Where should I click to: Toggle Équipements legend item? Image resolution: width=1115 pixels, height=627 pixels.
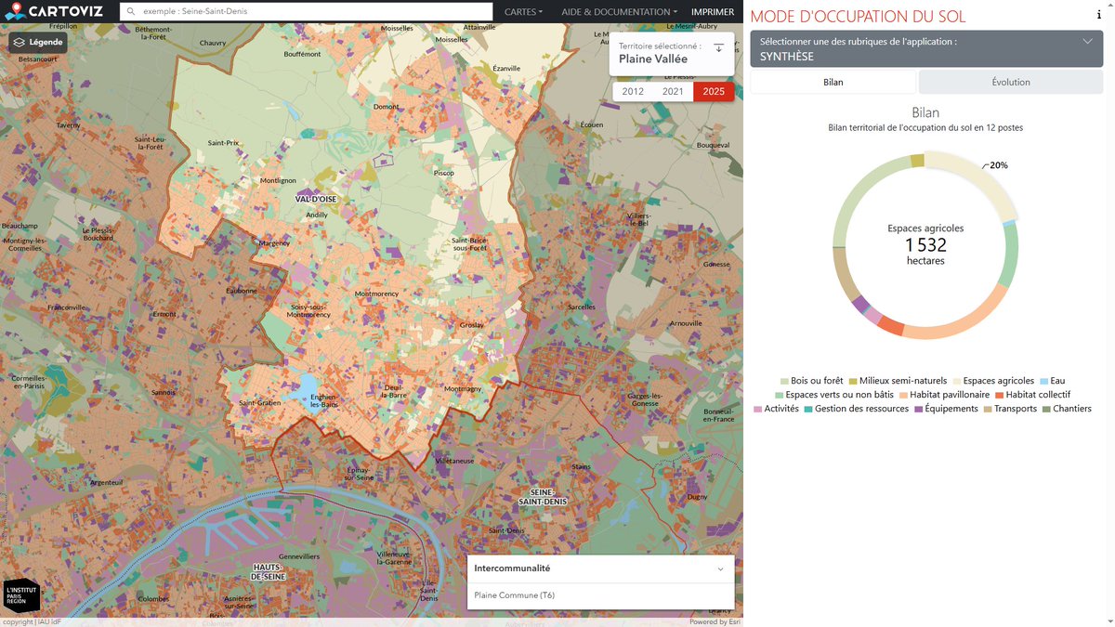click(946, 409)
